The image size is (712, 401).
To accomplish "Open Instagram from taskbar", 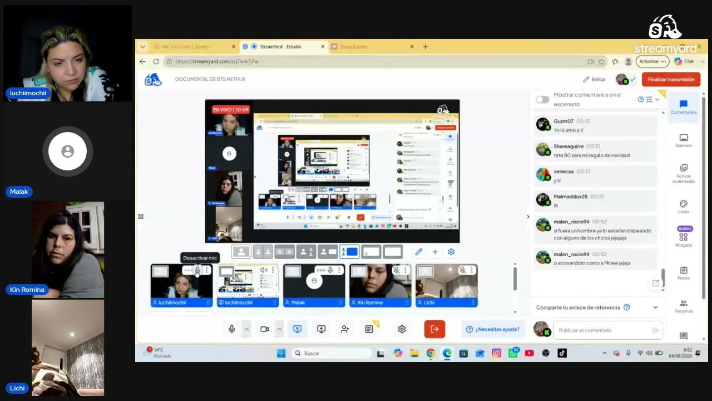I will pos(496,353).
